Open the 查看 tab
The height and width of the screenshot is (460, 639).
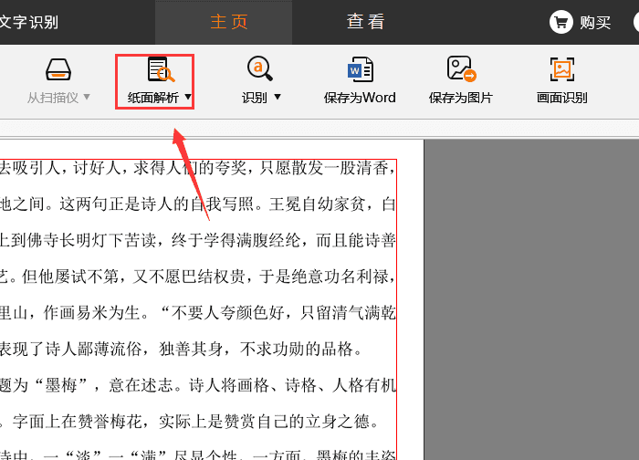(365, 22)
